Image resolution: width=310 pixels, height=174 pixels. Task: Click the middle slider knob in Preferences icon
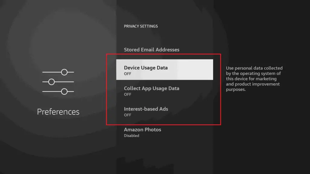tap(51, 82)
